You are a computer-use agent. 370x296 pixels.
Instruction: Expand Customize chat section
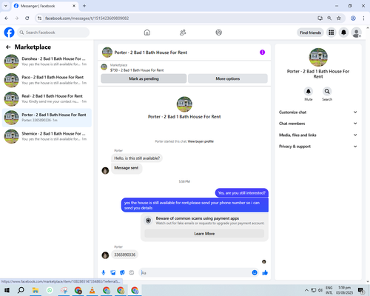318,112
